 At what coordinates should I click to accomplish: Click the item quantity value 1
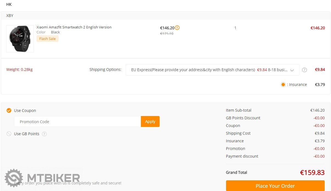[x=235, y=28]
